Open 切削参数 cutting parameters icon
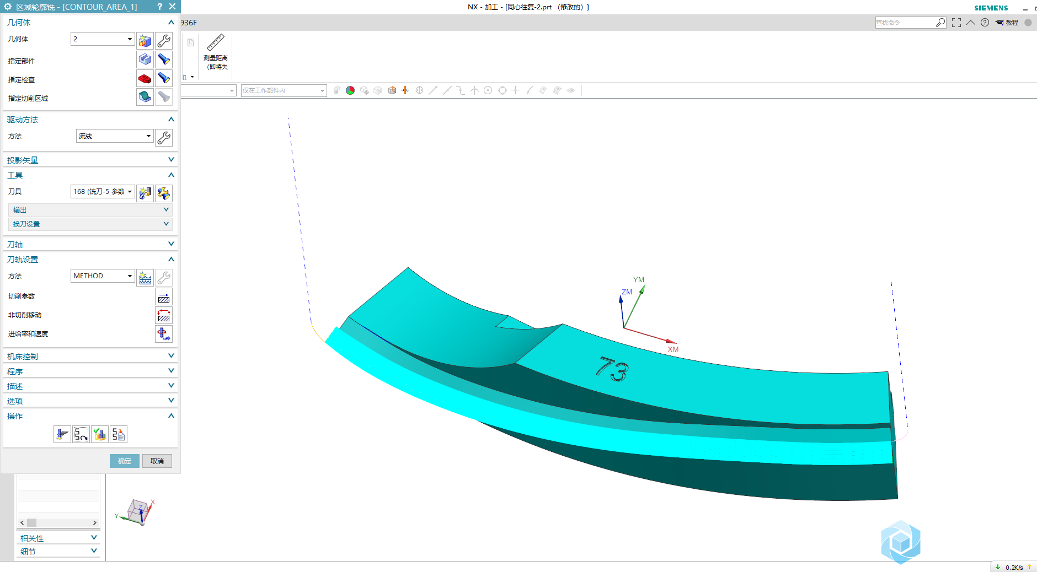 (164, 298)
